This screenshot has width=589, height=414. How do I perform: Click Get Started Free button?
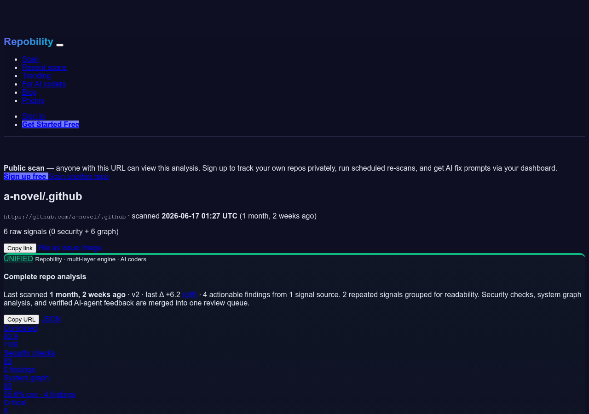click(51, 124)
